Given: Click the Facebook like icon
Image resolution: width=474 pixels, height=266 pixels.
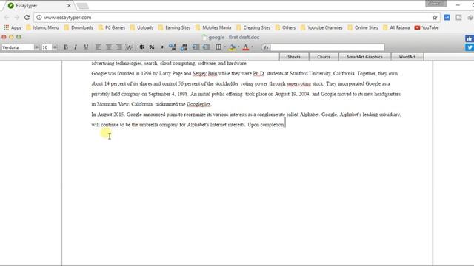Looking at the screenshot, I should pos(470,38).
